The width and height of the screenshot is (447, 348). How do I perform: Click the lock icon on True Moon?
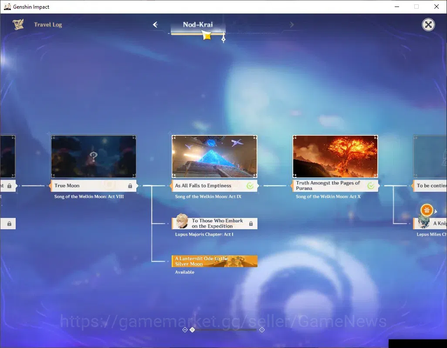click(x=130, y=186)
